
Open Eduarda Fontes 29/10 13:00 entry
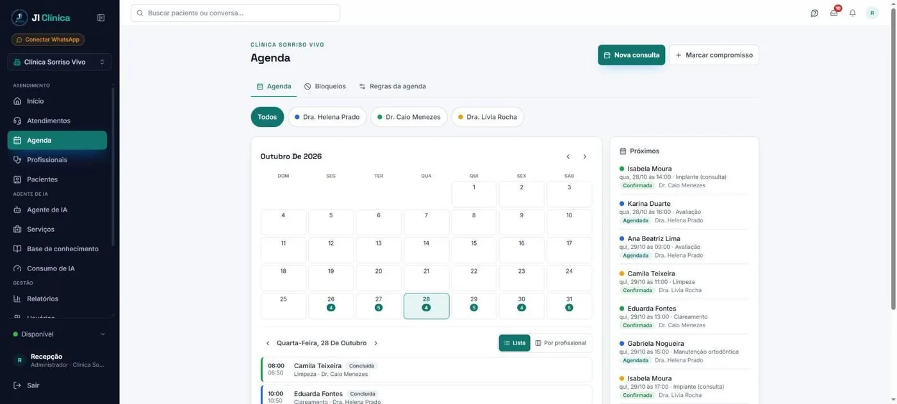click(x=684, y=317)
